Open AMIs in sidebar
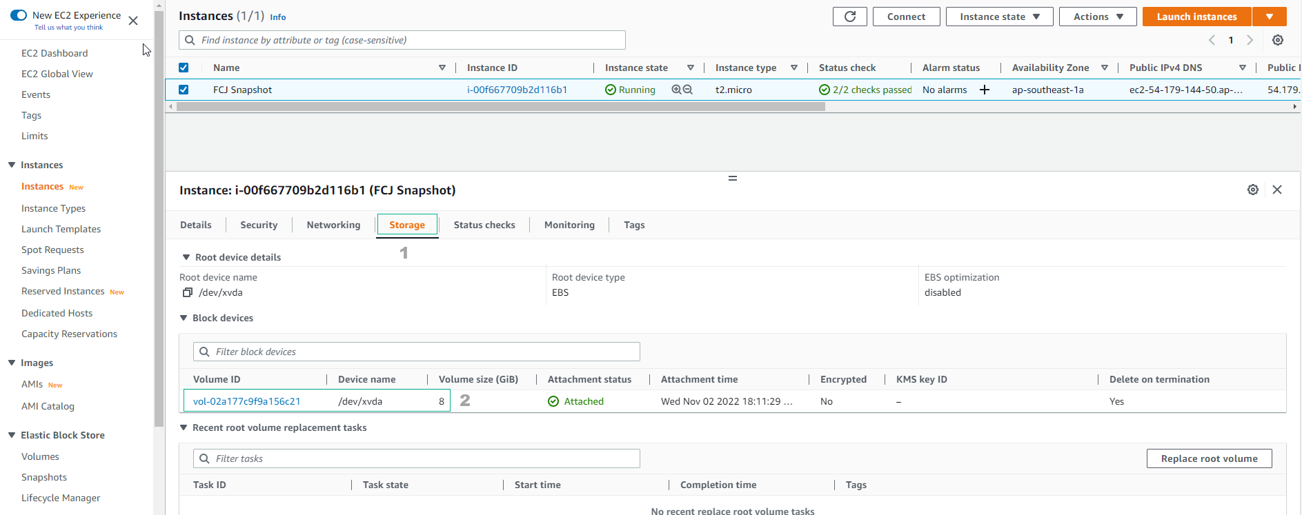Viewport: 1302px width, 515px height. click(32, 384)
